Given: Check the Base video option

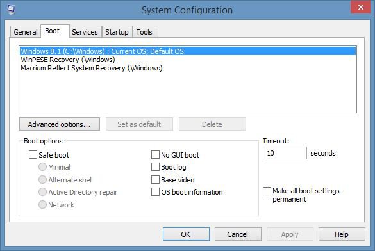Looking at the screenshot, I should (x=155, y=179).
